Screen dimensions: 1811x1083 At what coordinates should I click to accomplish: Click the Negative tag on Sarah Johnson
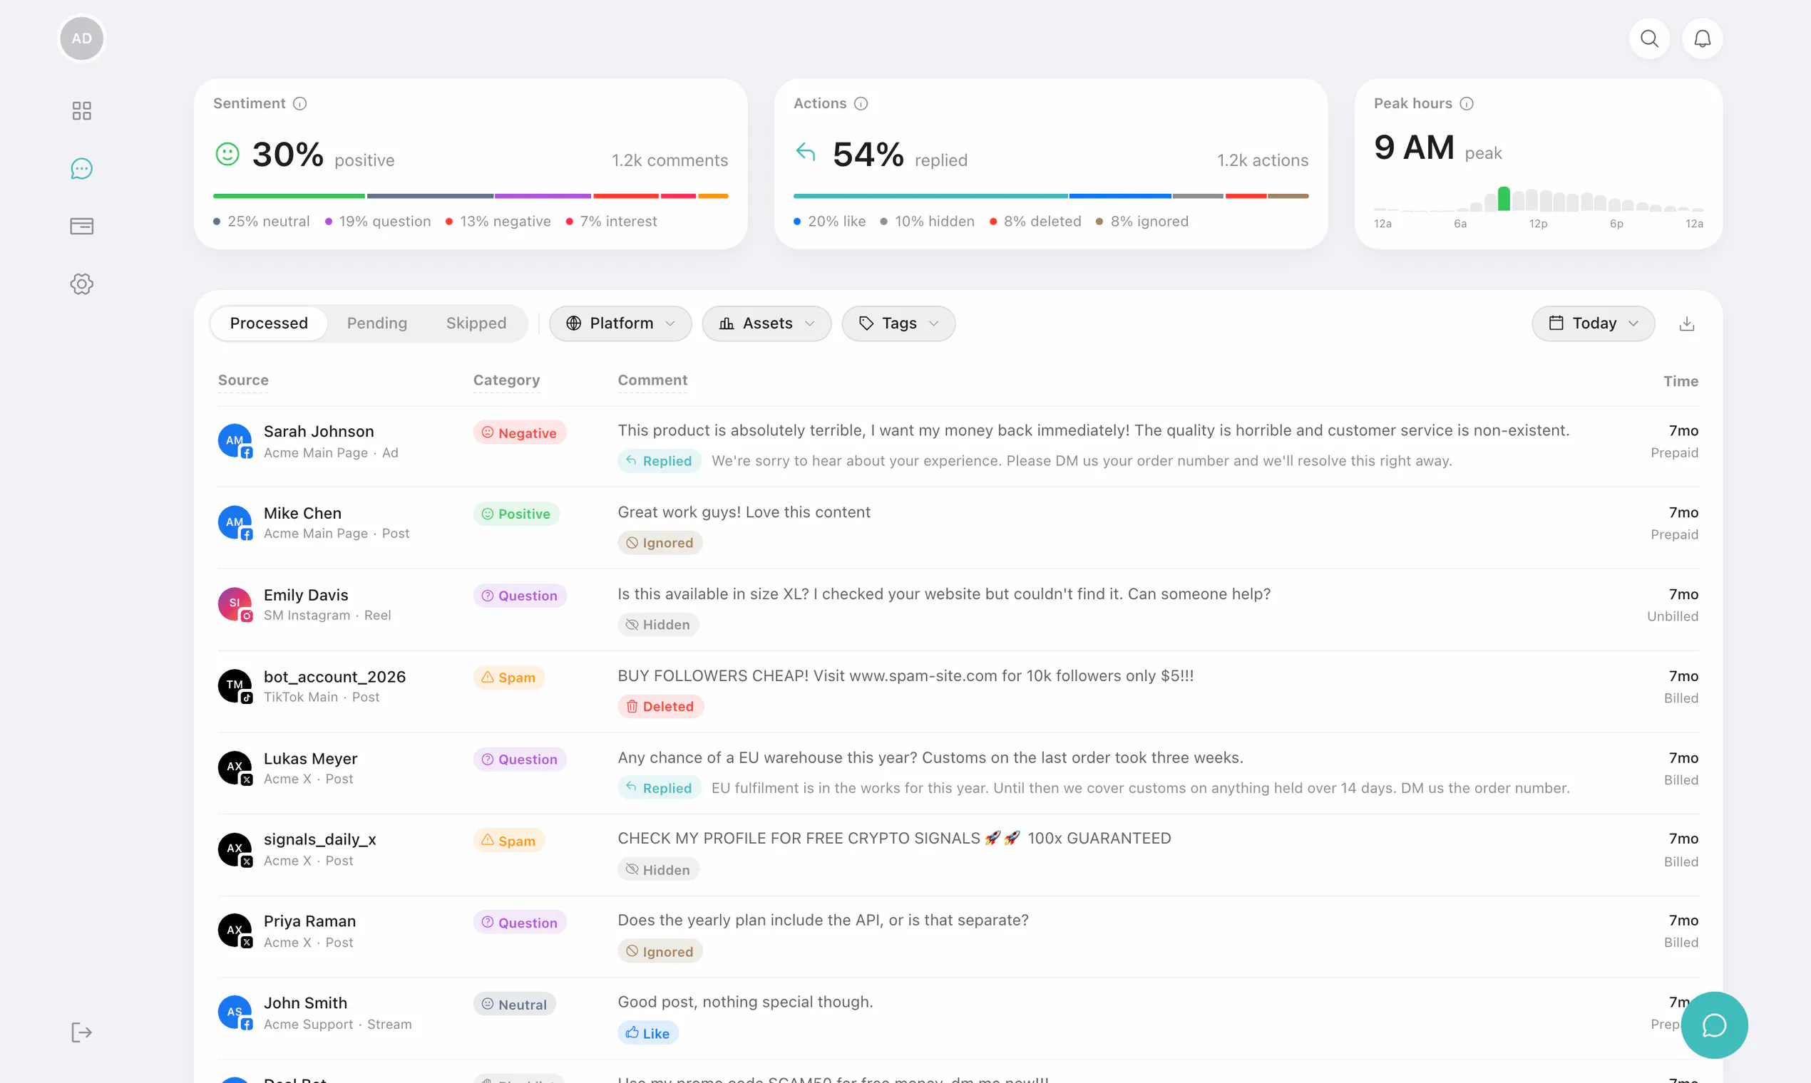(519, 432)
